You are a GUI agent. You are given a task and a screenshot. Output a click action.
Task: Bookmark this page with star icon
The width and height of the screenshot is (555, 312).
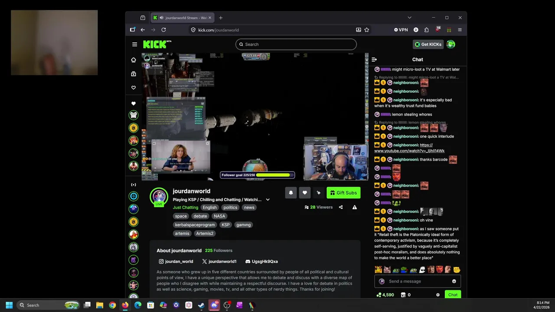367,30
